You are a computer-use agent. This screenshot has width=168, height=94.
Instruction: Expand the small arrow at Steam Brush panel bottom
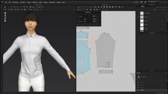coord(78,25)
